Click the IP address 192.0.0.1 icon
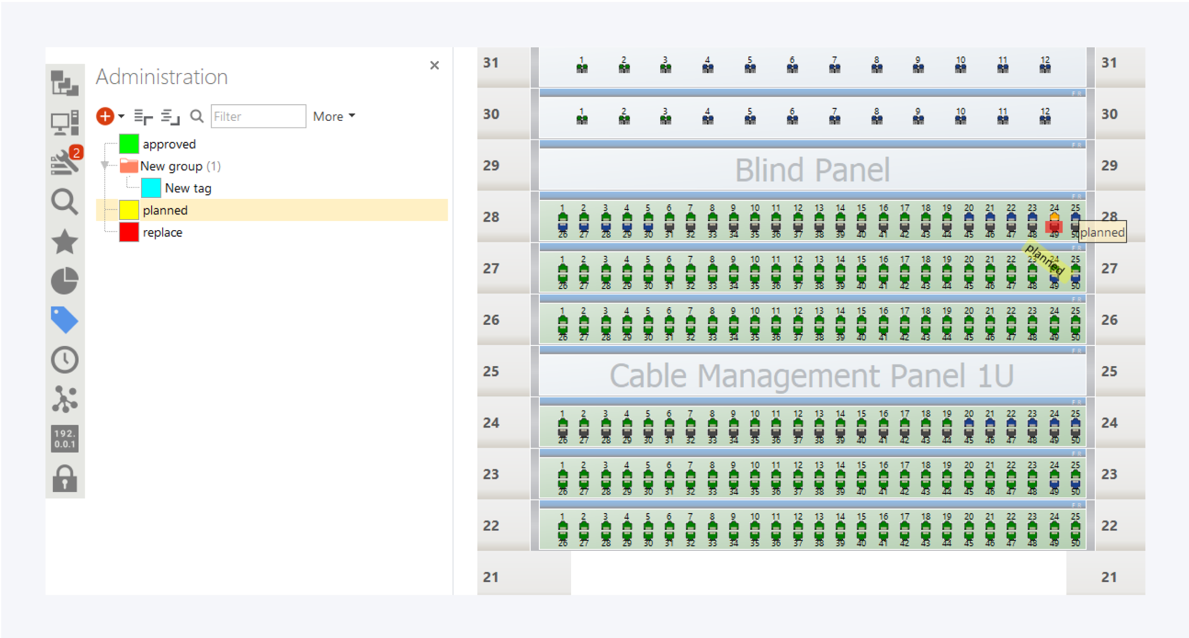 coord(64,439)
